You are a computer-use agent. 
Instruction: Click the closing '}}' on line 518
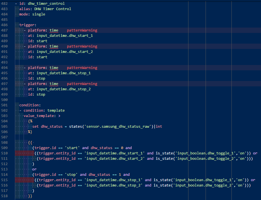(x=30, y=196)
